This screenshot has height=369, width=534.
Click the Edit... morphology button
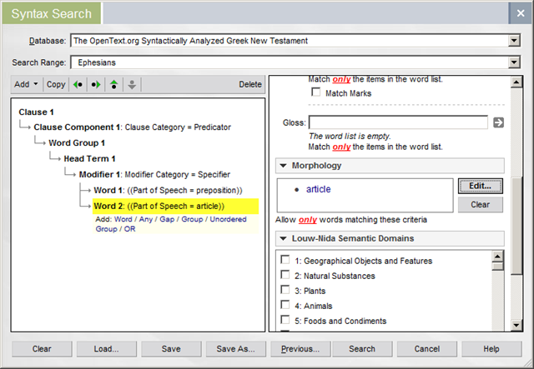[x=481, y=186]
